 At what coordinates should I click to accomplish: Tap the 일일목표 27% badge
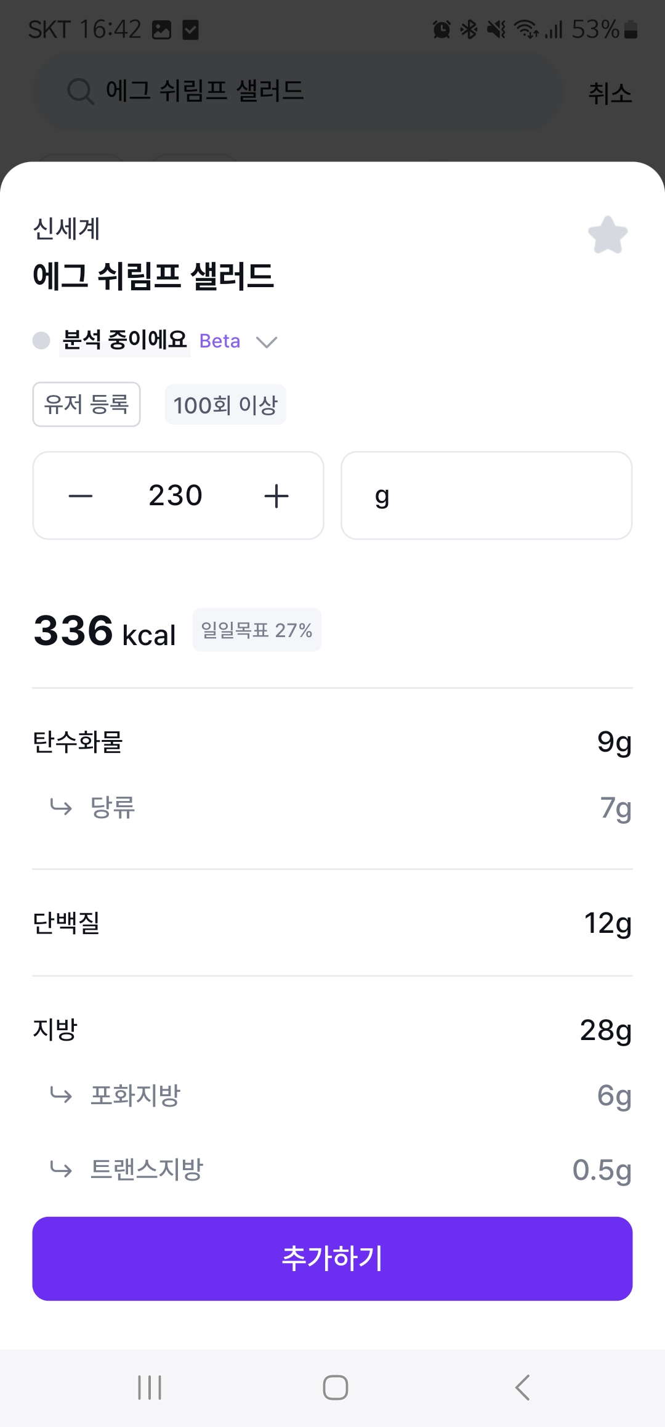tap(257, 630)
